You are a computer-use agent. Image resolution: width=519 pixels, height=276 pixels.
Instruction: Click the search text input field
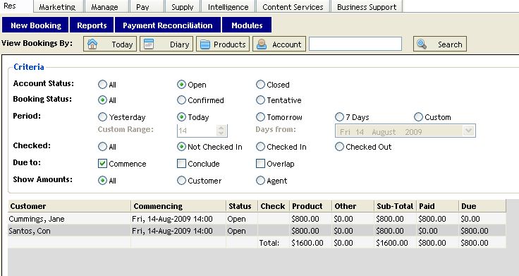[355, 44]
